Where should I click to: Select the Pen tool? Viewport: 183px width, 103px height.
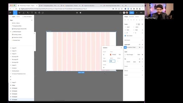[28, 13]
